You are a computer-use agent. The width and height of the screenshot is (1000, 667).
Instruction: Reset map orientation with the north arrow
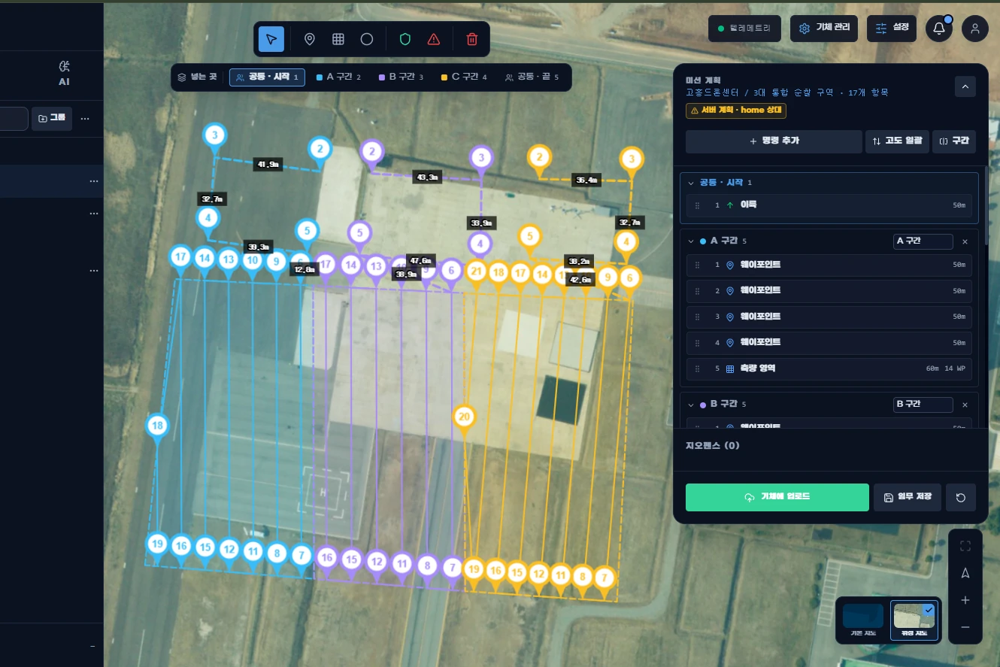pyautogui.click(x=965, y=573)
